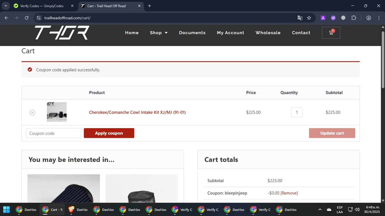The height and width of the screenshot is (216, 385).
Task: Open the Chrome three-dot menu
Action: coord(379,18)
